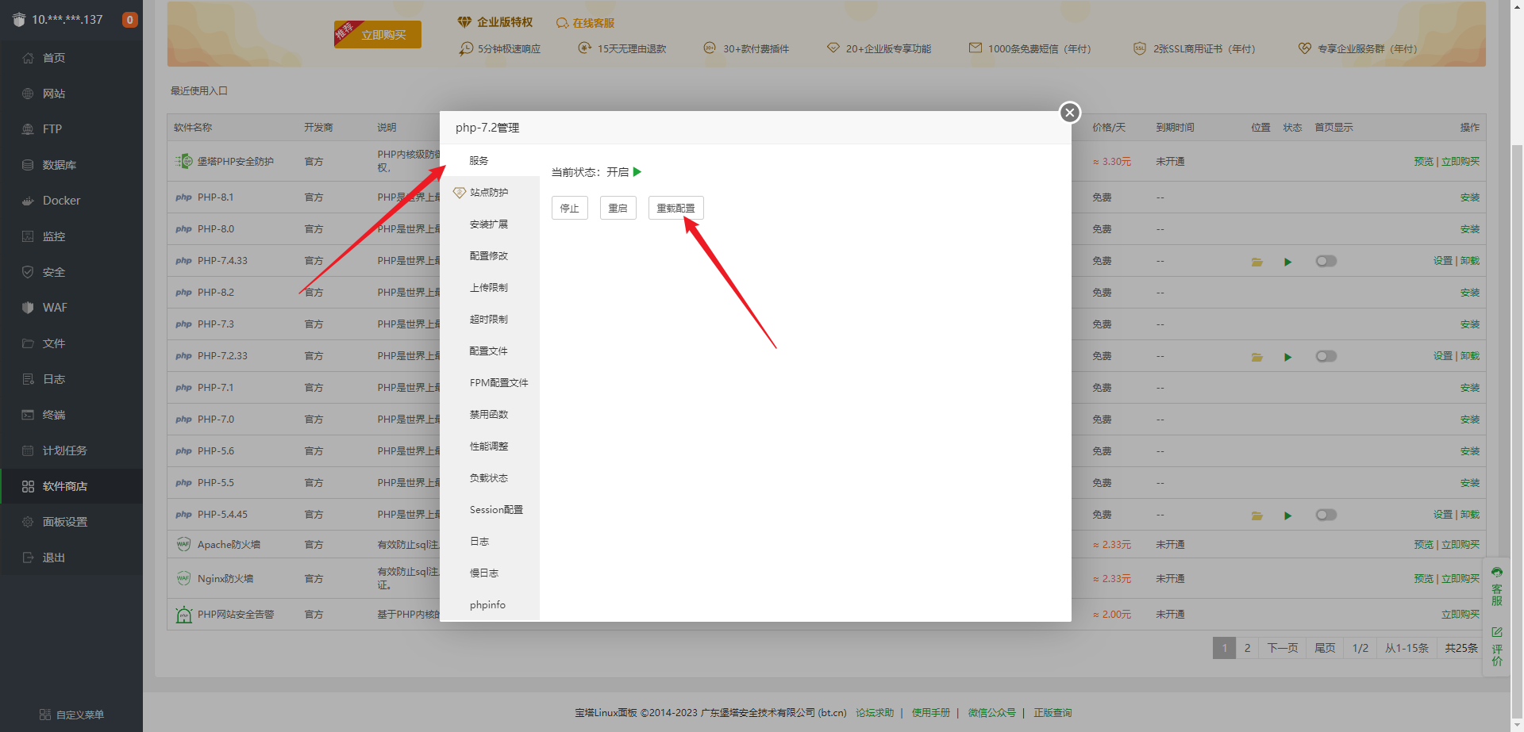Open 终端 terminal in the sidebar
The image size is (1524, 732).
(x=54, y=415)
